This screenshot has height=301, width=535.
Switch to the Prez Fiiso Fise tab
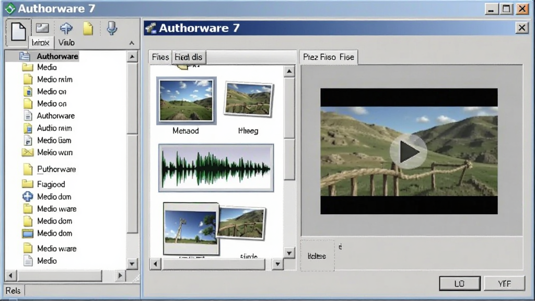tap(329, 57)
